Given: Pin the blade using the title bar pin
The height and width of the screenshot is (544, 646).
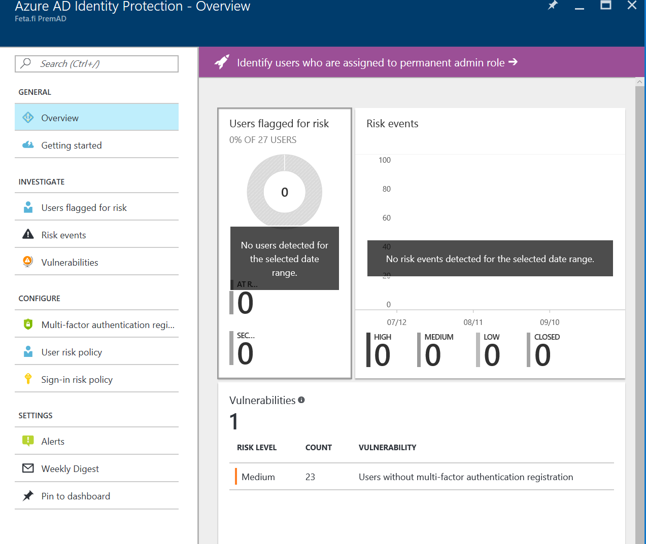Looking at the screenshot, I should (552, 6).
